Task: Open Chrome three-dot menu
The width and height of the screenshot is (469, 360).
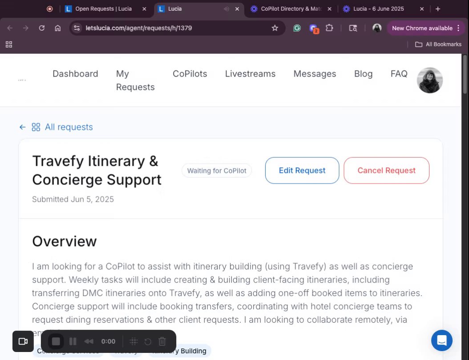Action: (x=458, y=28)
